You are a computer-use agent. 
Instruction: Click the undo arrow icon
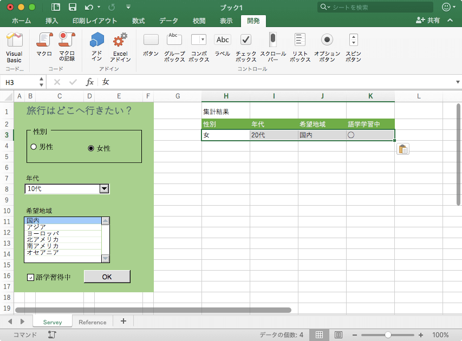pyautogui.click(x=89, y=7)
